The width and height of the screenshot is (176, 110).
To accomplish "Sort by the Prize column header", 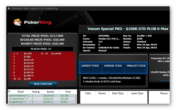I will [68, 92].
